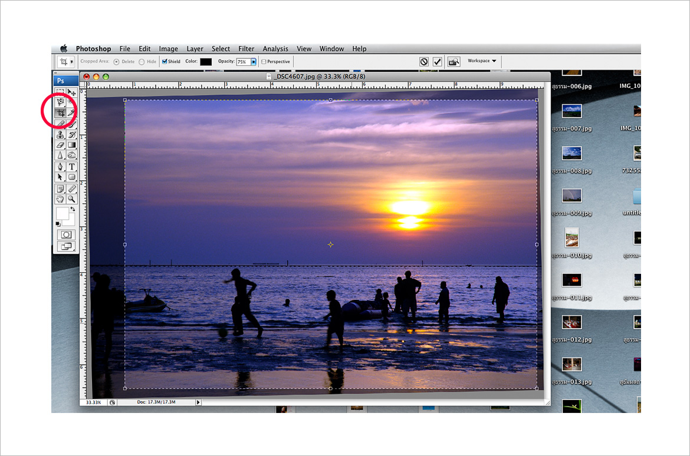This screenshot has height=456, width=690.
Task: Choose the Horizontal Type tool
Action: coord(71,167)
